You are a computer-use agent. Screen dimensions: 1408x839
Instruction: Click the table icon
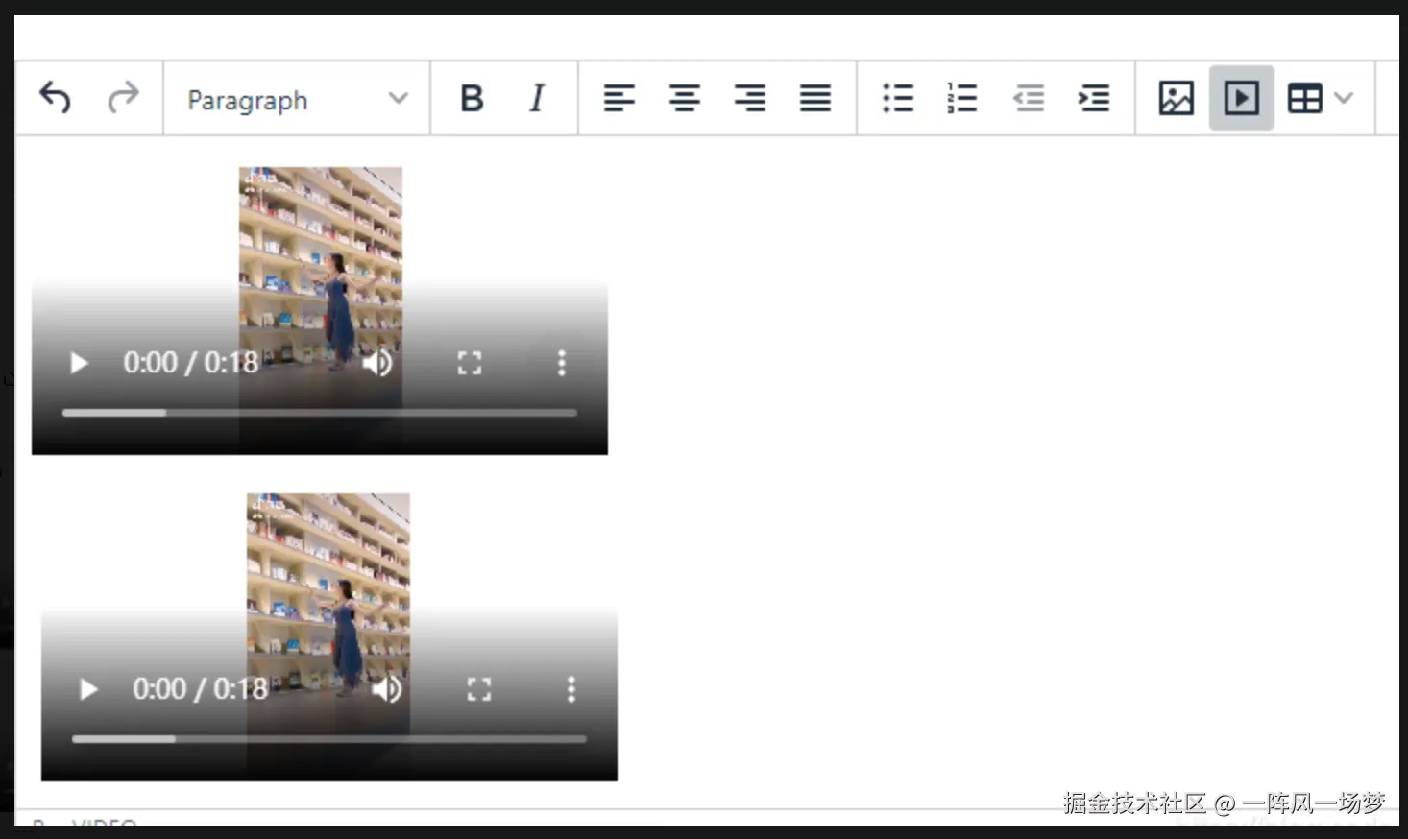click(1304, 98)
